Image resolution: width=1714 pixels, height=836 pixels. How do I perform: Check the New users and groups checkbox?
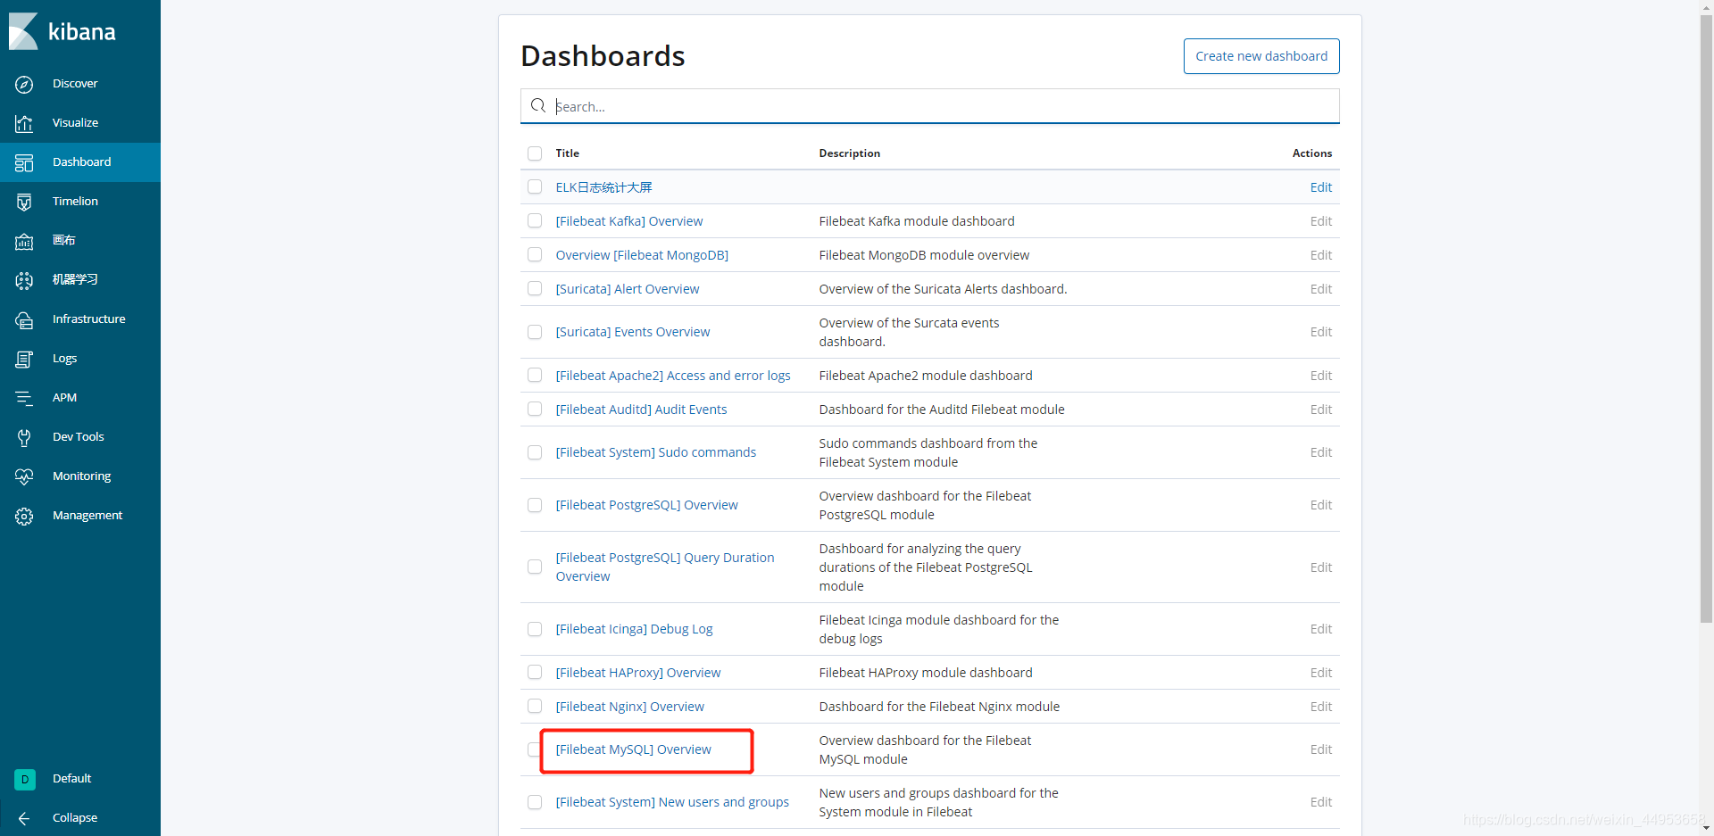pyautogui.click(x=535, y=802)
